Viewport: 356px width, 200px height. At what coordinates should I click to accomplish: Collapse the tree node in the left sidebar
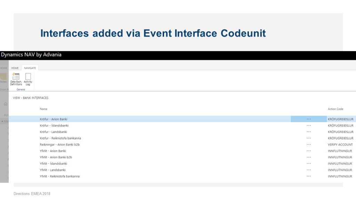click(2, 121)
